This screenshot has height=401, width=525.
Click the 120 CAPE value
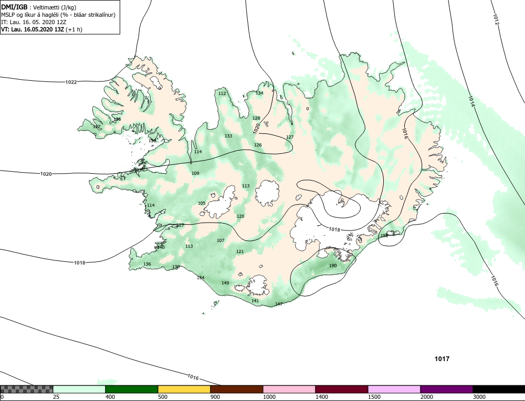[240, 216]
